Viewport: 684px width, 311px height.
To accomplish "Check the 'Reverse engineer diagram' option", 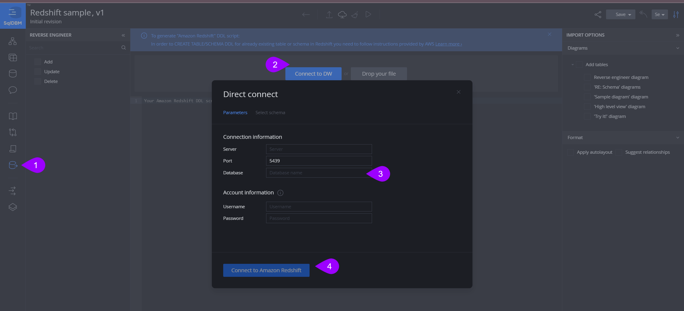I will click(587, 77).
